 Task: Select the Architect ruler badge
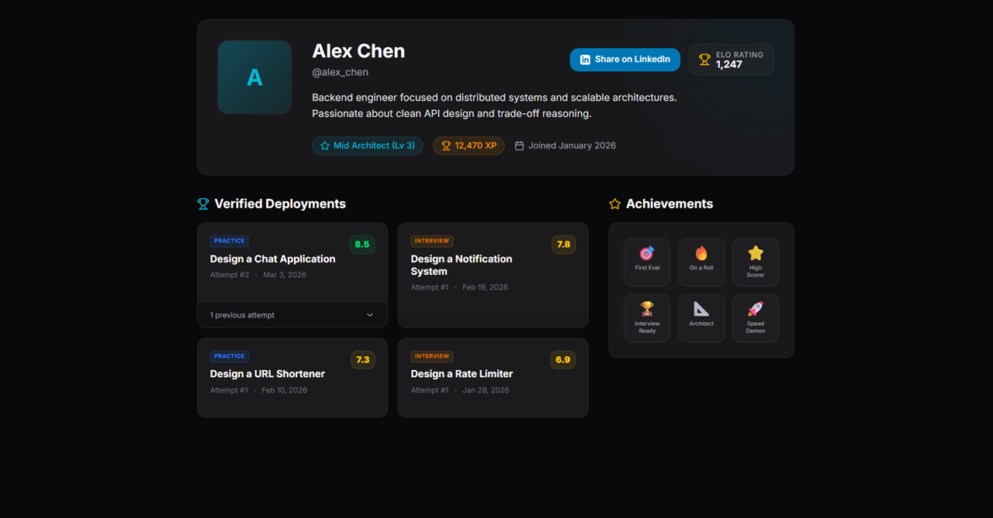pos(701,317)
